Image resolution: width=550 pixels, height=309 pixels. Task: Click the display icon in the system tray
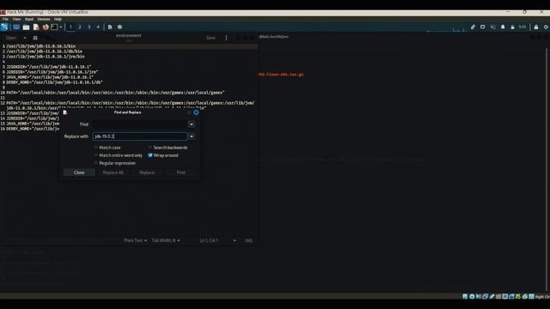(x=483, y=27)
